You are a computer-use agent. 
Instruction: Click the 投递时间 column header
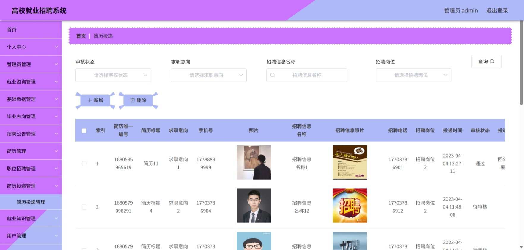click(452, 131)
